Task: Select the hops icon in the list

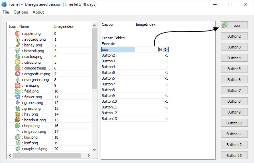Action: 18,126
